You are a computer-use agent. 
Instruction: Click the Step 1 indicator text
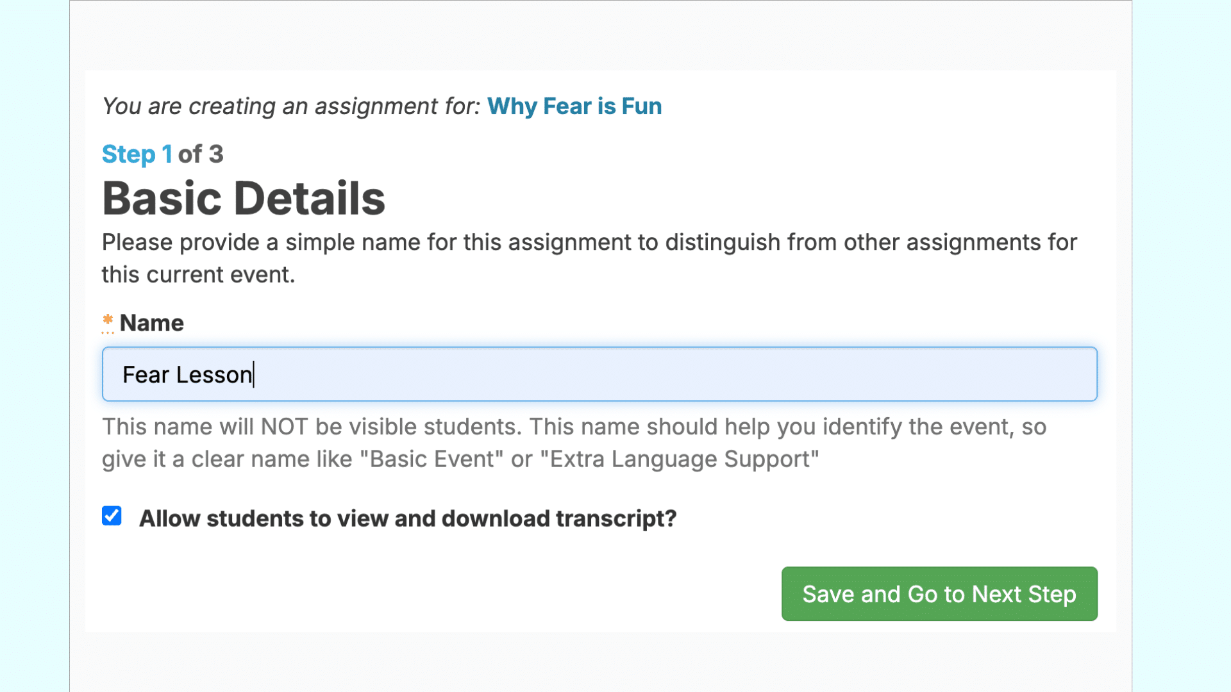click(137, 154)
